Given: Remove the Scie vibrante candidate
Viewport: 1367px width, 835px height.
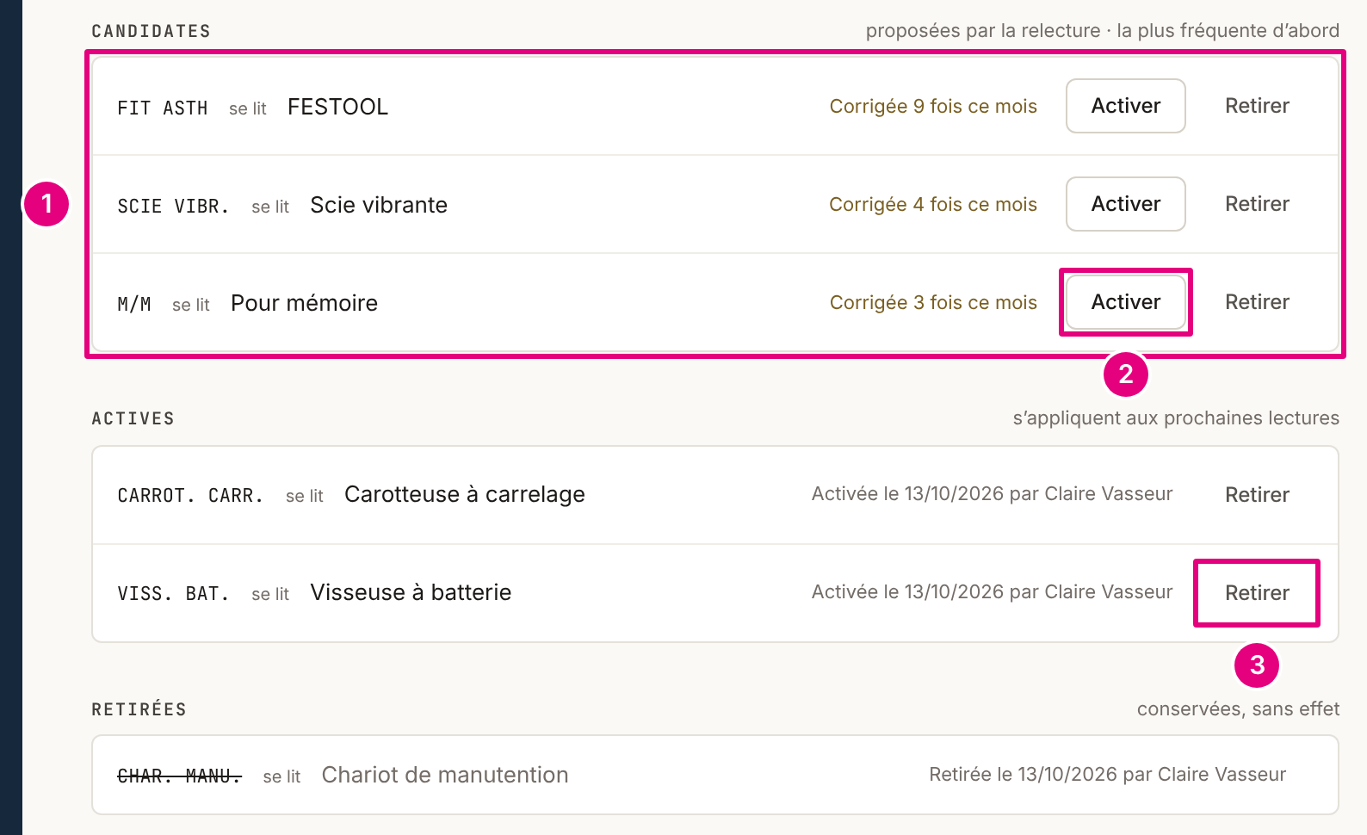Looking at the screenshot, I should pyautogui.click(x=1257, y=204).
